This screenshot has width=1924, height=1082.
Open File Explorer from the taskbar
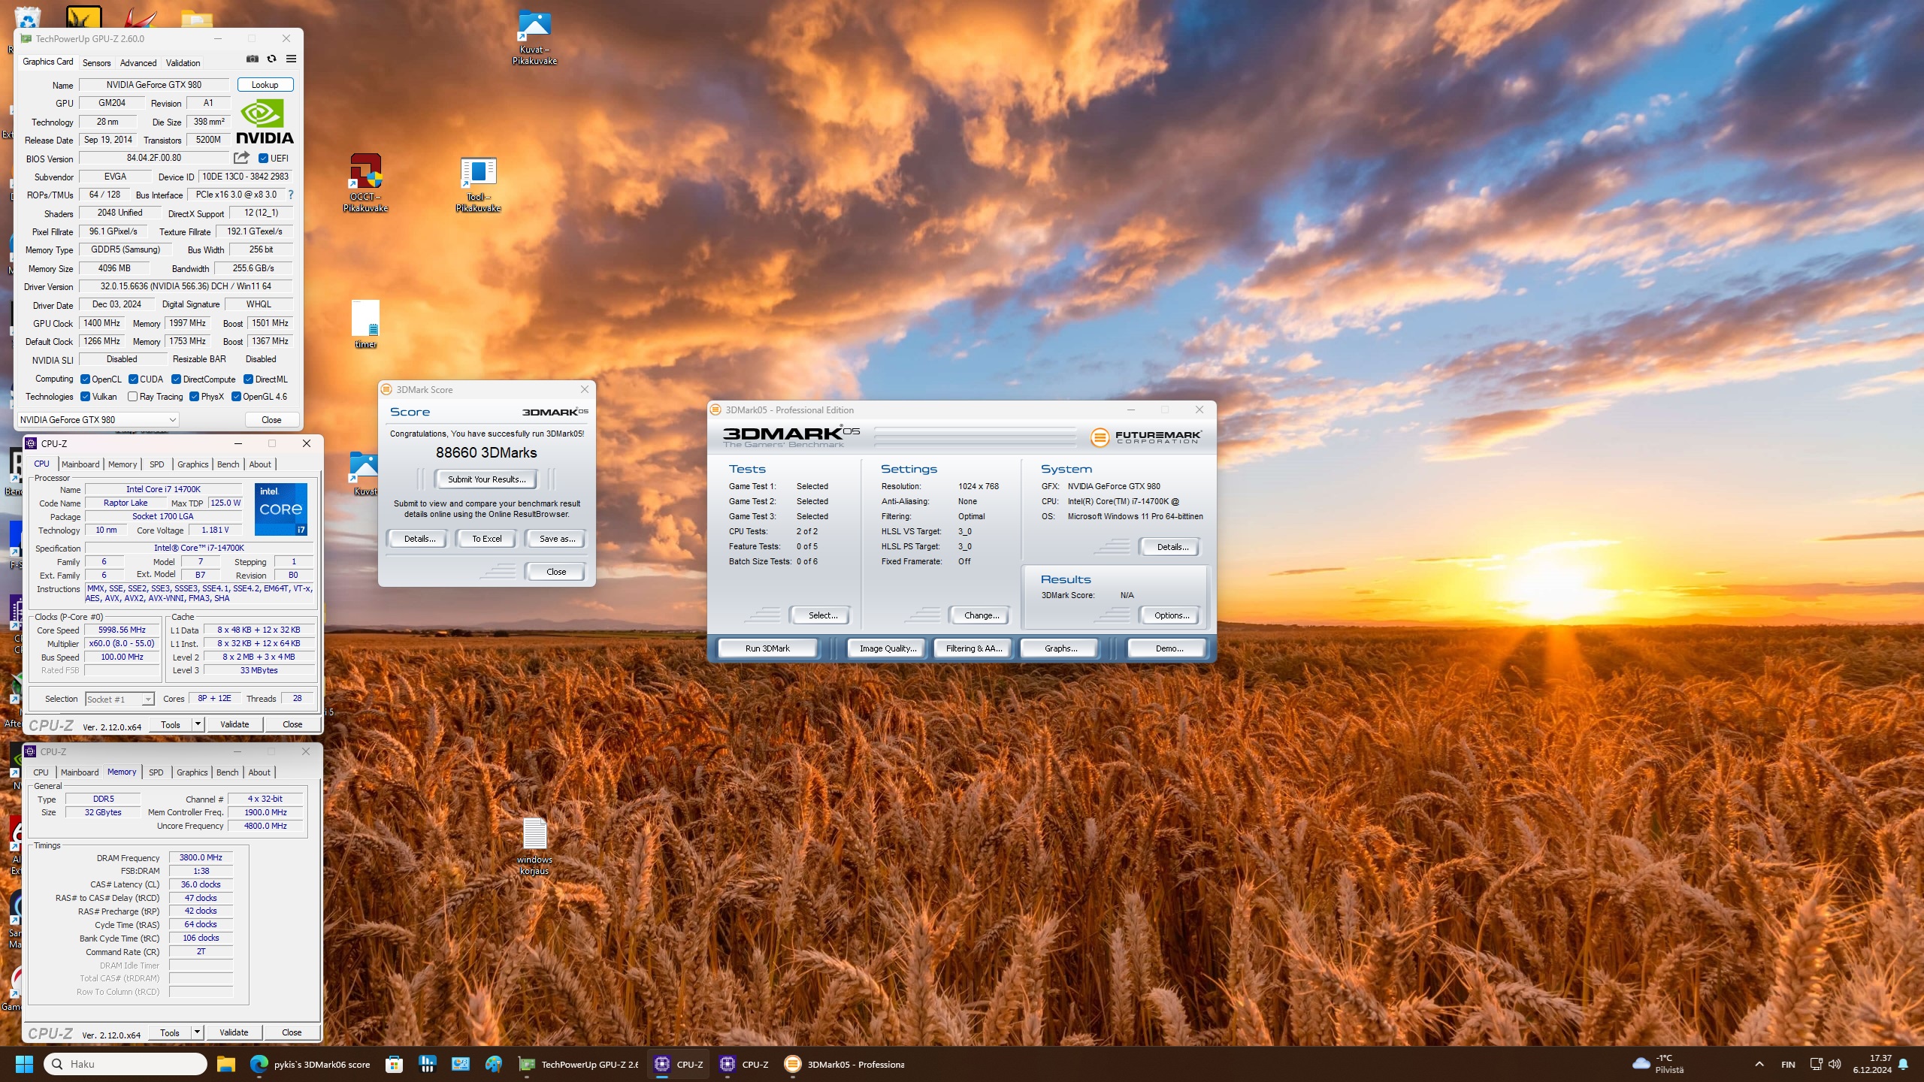tap(226, 1064)
